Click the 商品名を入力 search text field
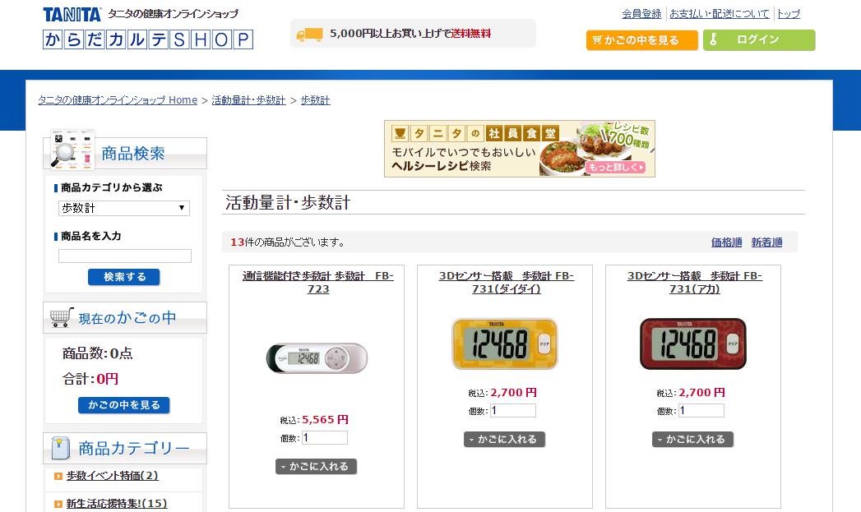The image size is (861, 512). click(x=125, y=256)
